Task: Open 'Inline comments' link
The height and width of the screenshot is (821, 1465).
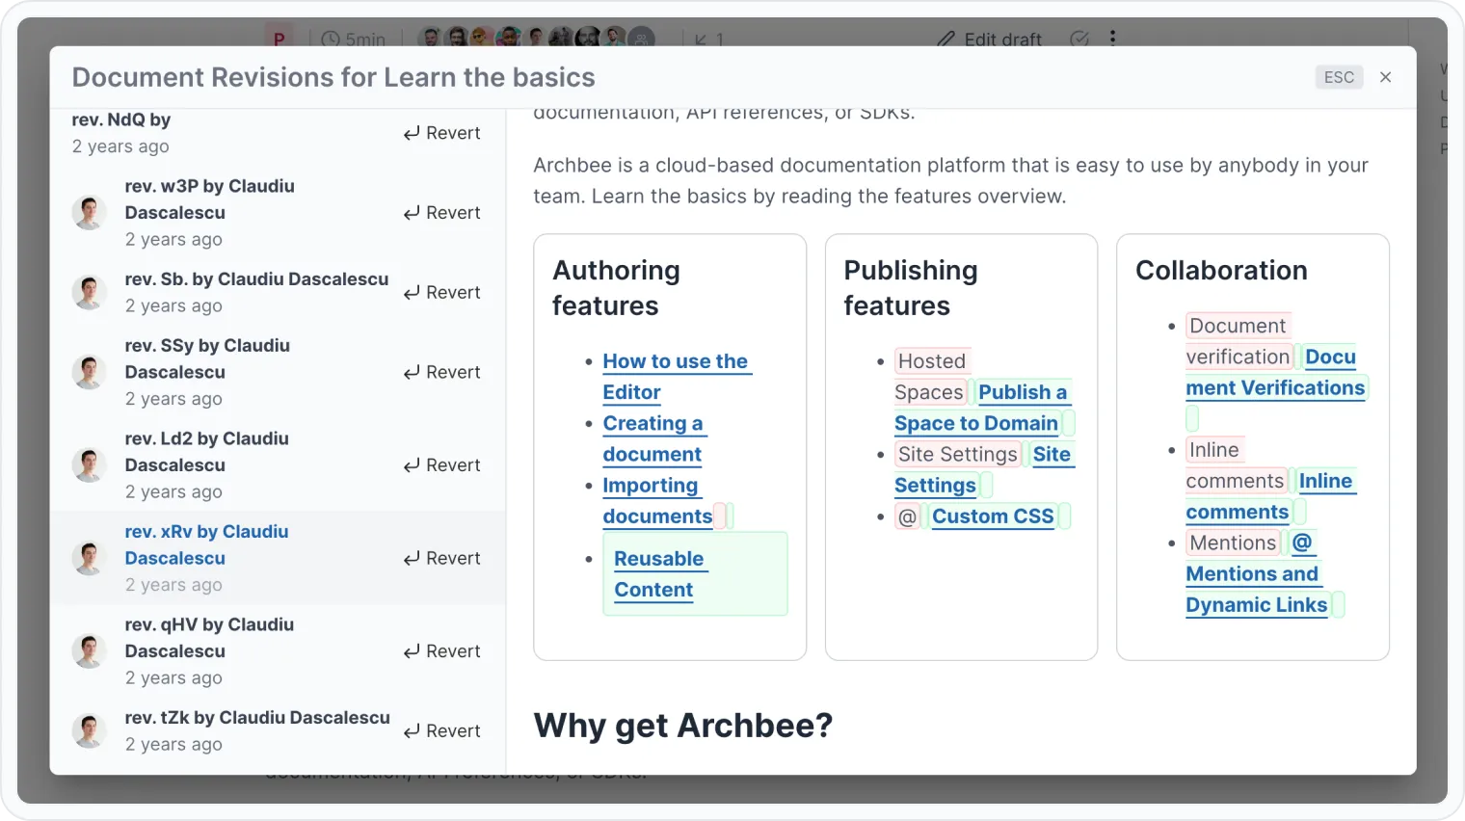Action: click(1270, 496)
